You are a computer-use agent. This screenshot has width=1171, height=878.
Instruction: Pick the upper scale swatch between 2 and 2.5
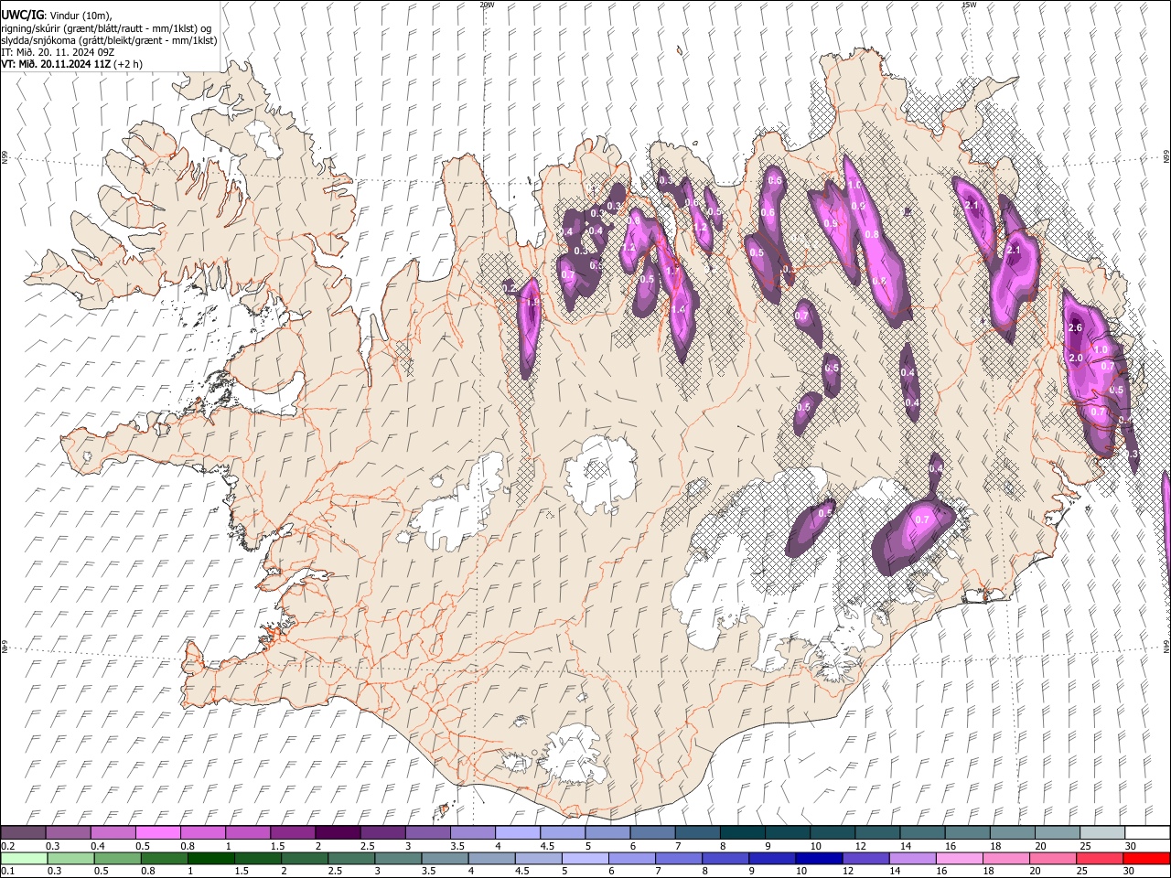[x=337, y=833]
